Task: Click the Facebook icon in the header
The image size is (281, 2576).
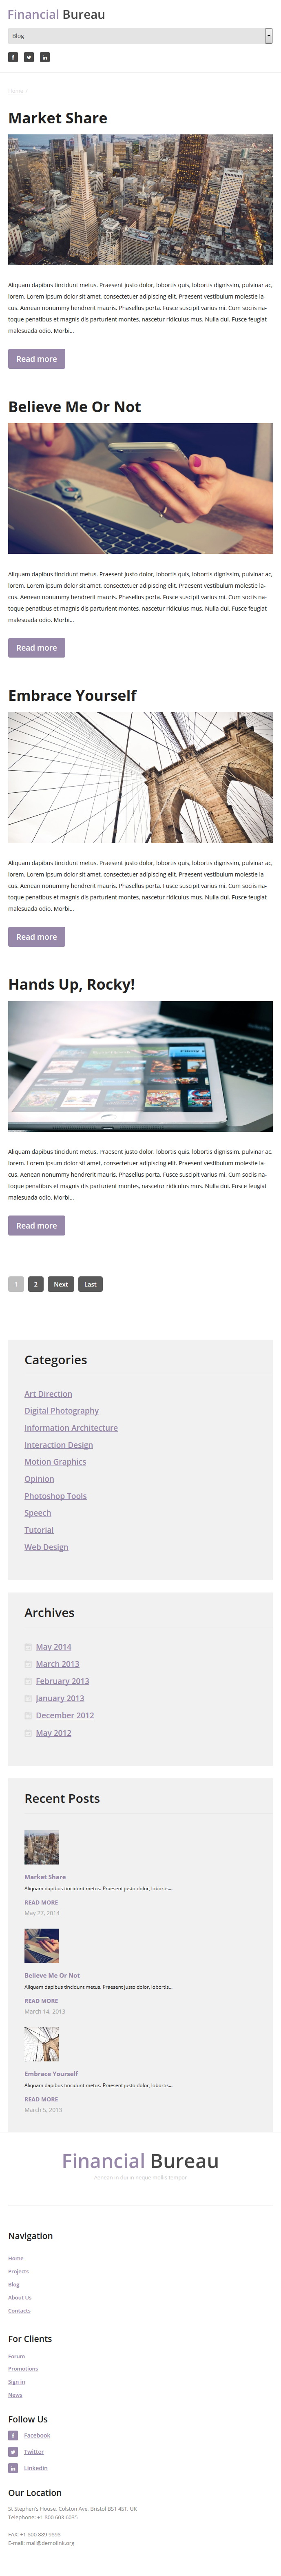Action: pyautogui.click(x=13, y=57)
